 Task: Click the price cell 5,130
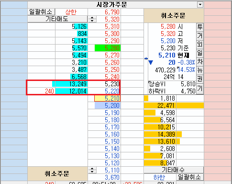[x=104, y=156]
